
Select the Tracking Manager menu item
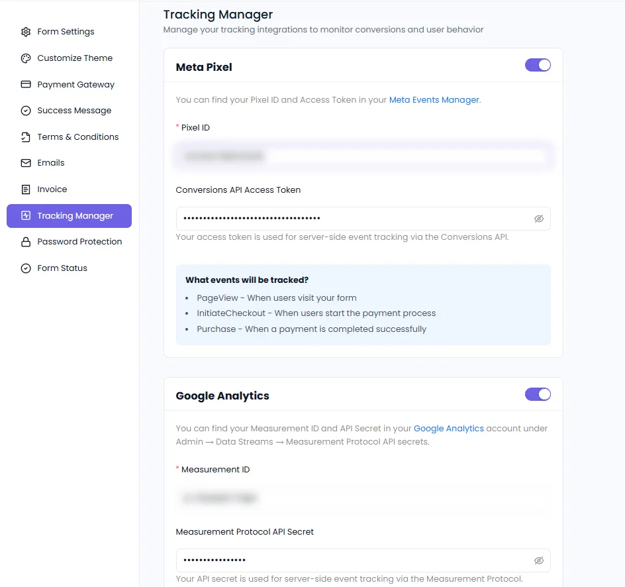click(69, 216)
